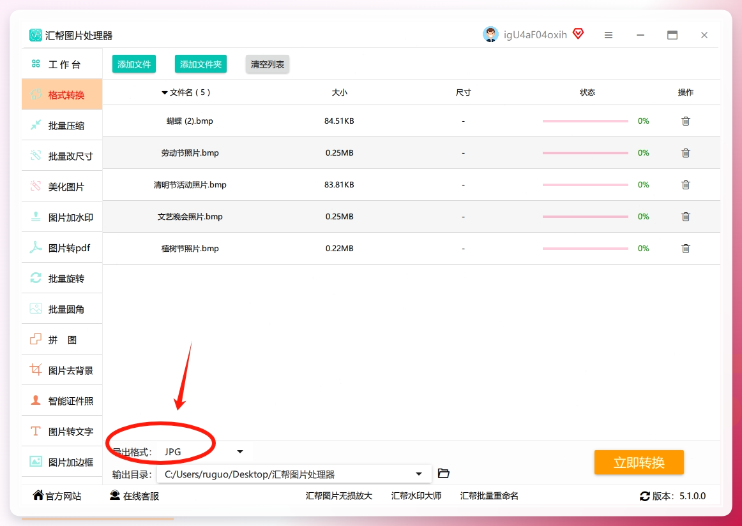This screenshot has width=742, height=526.
Task: Click progress bar of 蝴蝶 (2).bmp
Action: pos(586,121)
